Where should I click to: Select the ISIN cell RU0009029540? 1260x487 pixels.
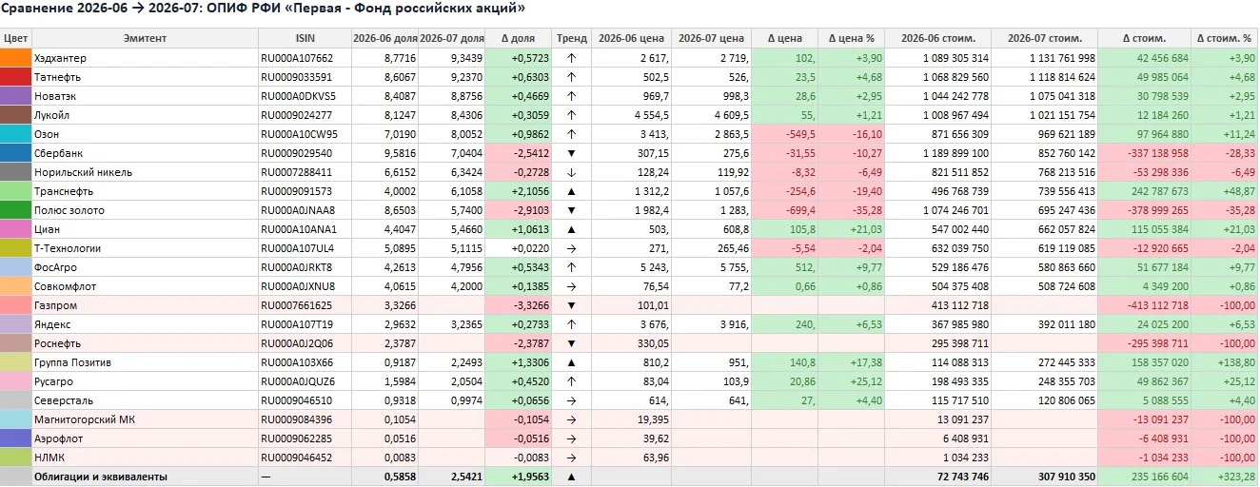coord(305,153)
